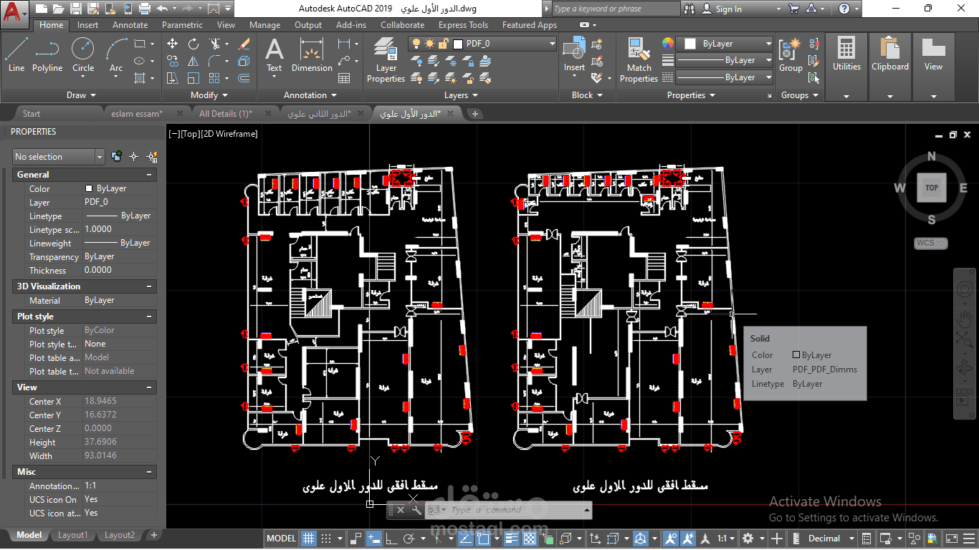This screenshot has height=550, width=979.
Task: Expand the Modify panel dropdown
Action: [x=209, y=95]
